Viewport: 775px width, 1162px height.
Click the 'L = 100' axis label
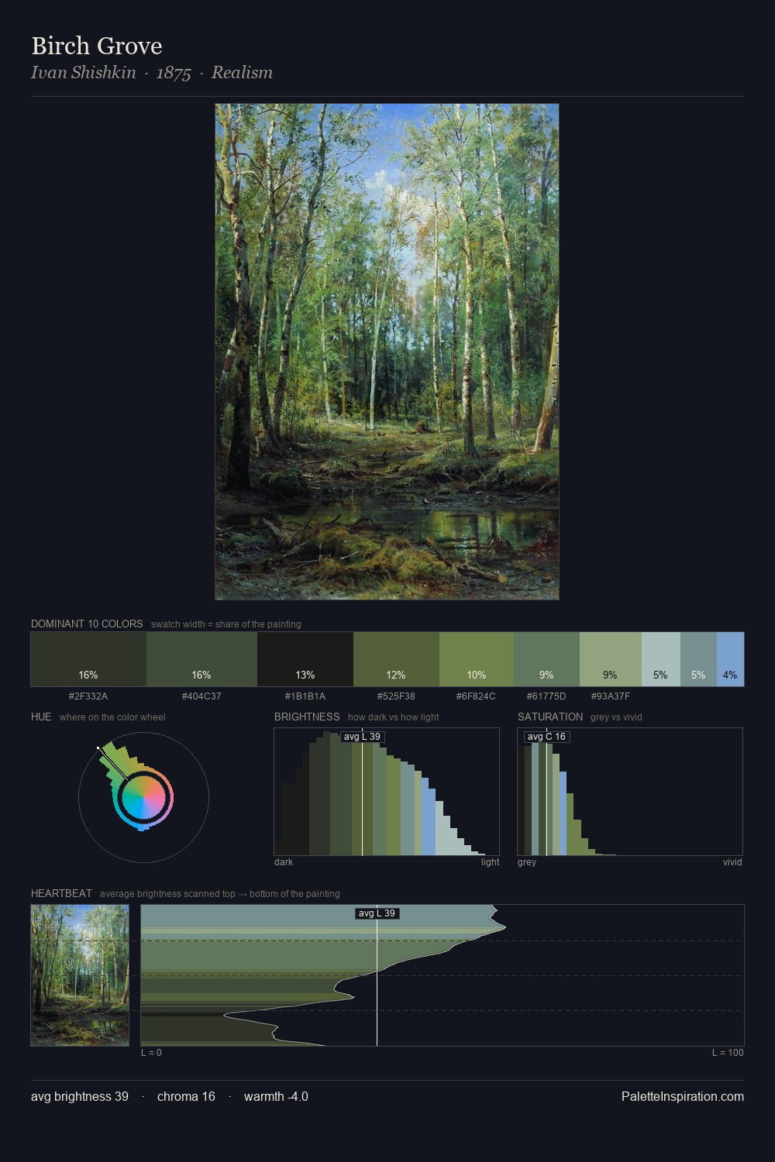(728, 1053)
